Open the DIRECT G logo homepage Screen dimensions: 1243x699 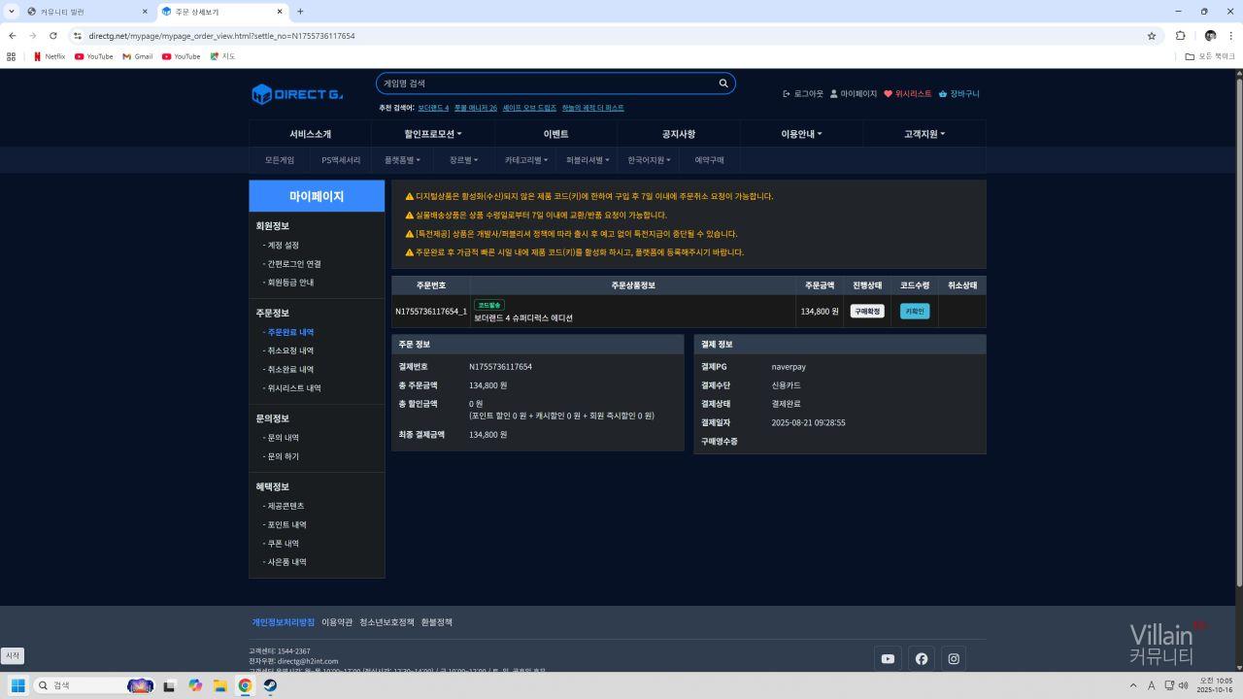click(x=297, y=94)
